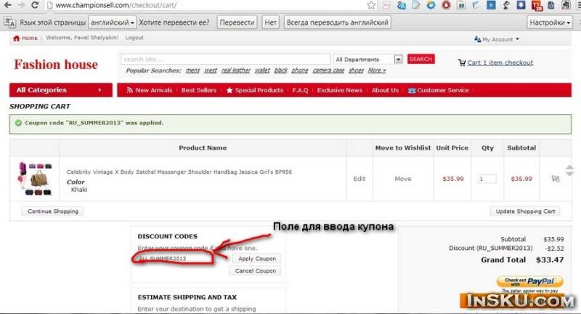Click Update Shopping Cart button
This screenshot has width=581, height=314.
click(525, 212)
